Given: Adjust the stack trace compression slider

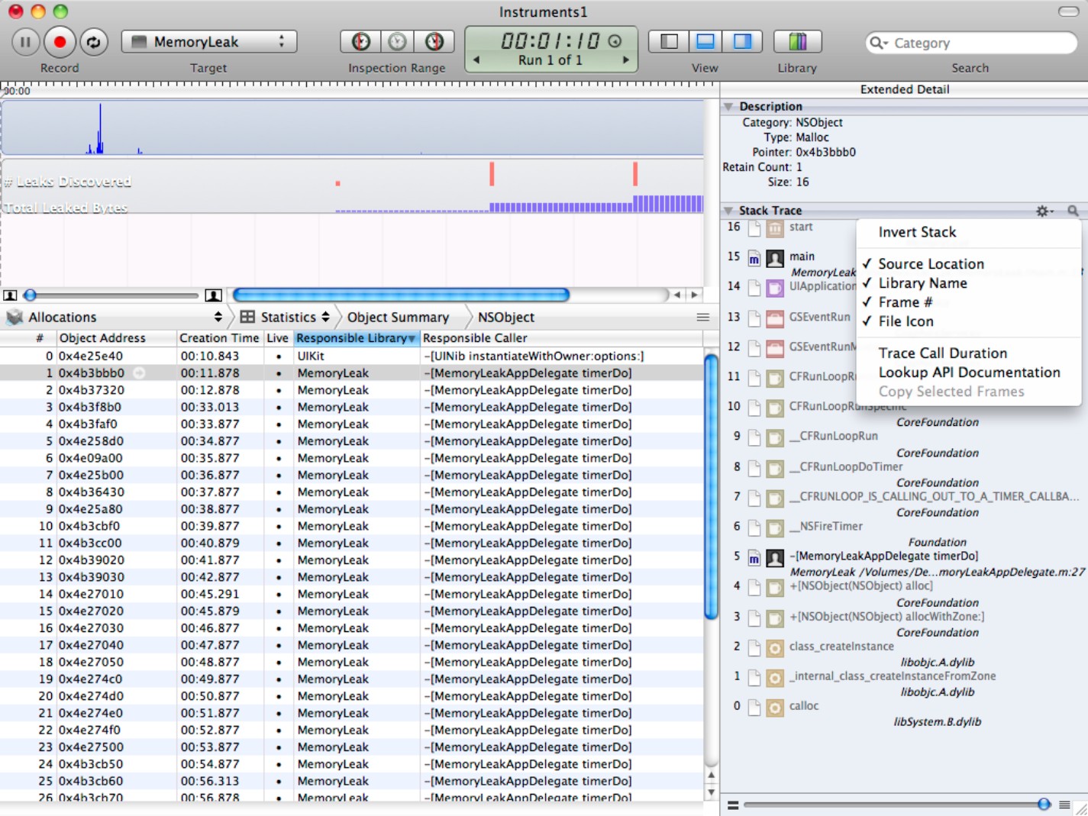Looking at the screenshot, I should 1044,805.
